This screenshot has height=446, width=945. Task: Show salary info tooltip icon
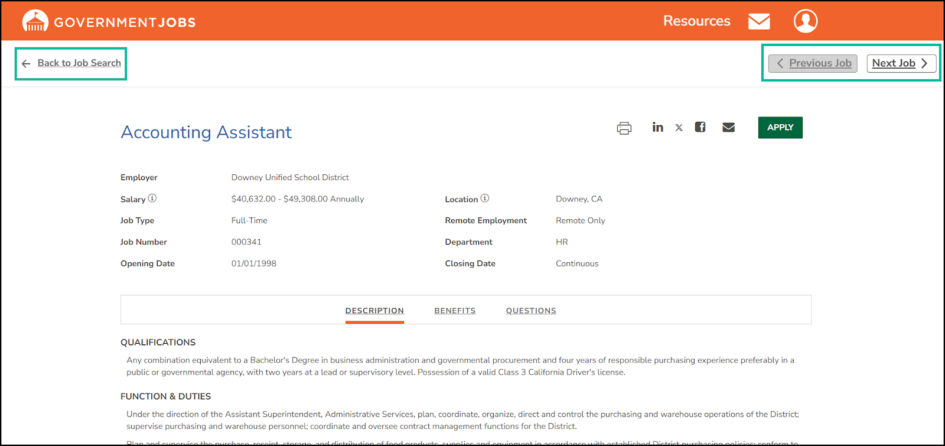pos(152,198)
